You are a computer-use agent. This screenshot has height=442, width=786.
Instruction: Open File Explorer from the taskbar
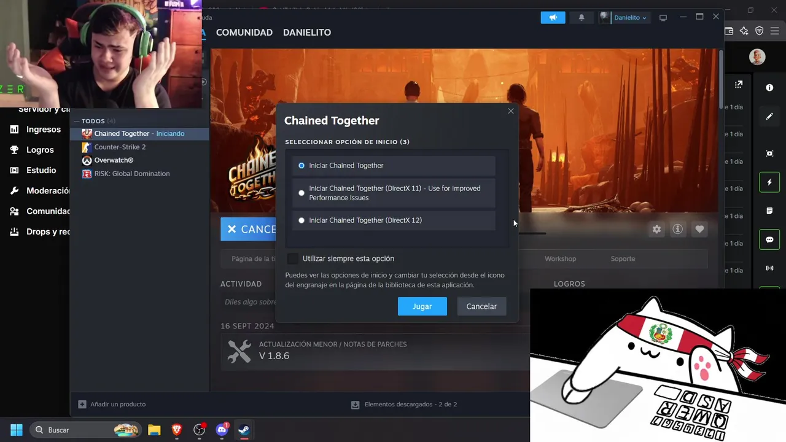pos(154,430)
